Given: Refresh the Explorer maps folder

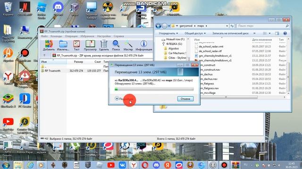Looking at the screenshot, I should pos(232,26).
